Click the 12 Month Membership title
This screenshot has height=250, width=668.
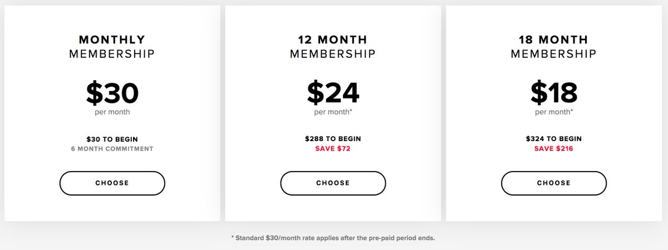coord(333,47)
